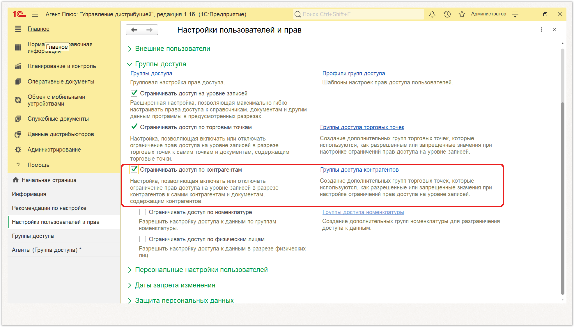
Task: Click the sections list icon beside Главное
Action: [18, 29]
